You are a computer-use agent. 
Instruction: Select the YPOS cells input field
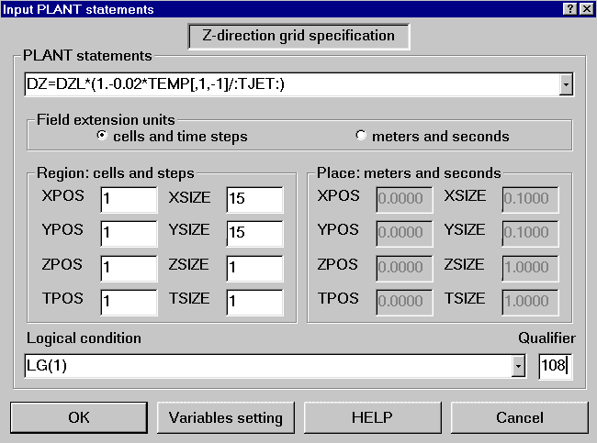(130, 233)
